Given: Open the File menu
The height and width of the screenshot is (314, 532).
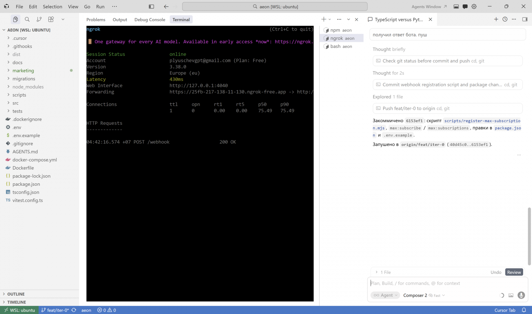Looking at the screenshot, I should [19, 6].
